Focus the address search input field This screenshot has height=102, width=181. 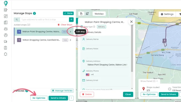coord(44,20)
